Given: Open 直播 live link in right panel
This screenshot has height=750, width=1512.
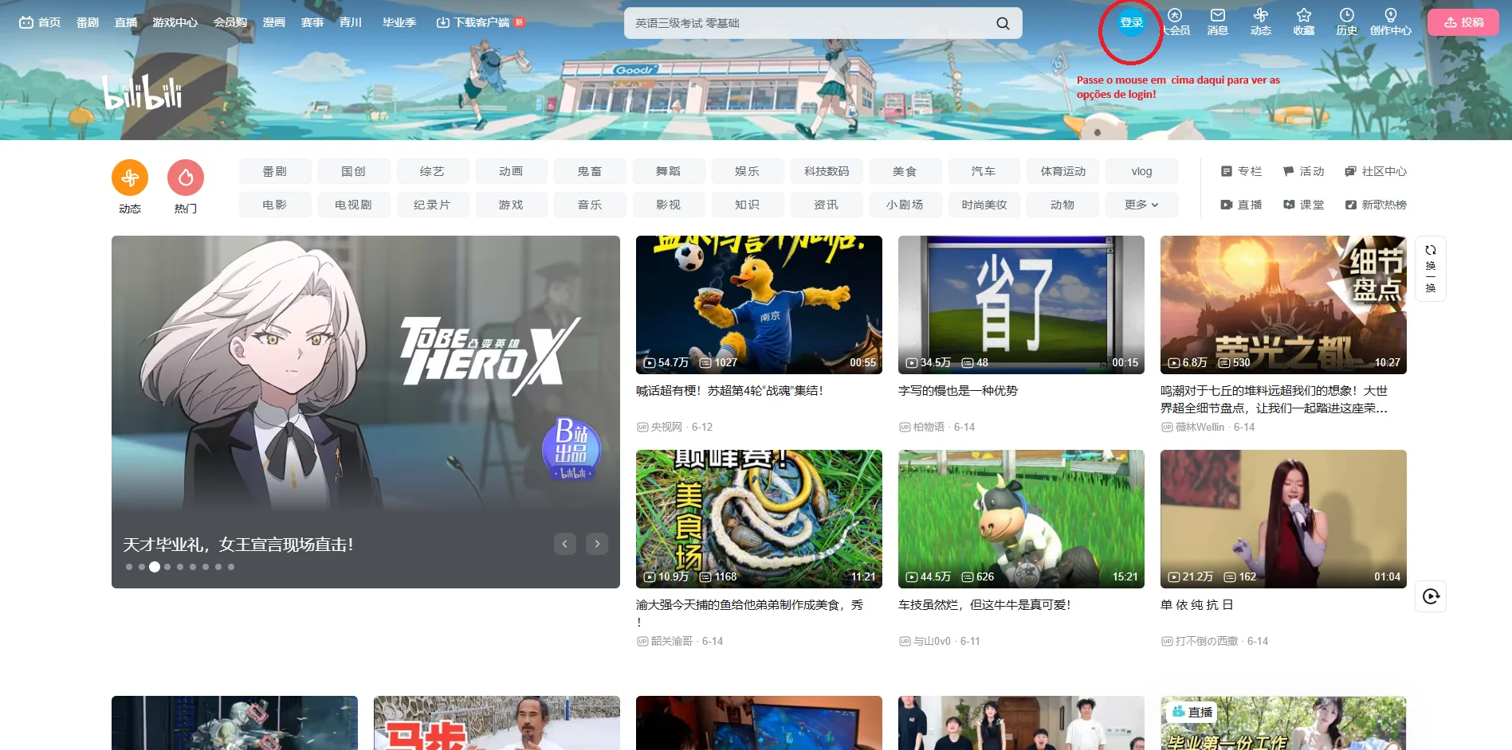Looking at the screenshot, I should pyautogui.click(x=1241, y=205).
